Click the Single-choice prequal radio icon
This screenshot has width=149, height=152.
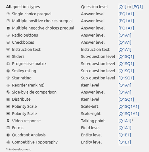click(x=8, y=14)
